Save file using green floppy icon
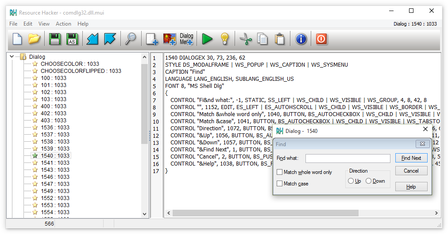The width and height of the screenshot is (448, 234). coord(54,39)
